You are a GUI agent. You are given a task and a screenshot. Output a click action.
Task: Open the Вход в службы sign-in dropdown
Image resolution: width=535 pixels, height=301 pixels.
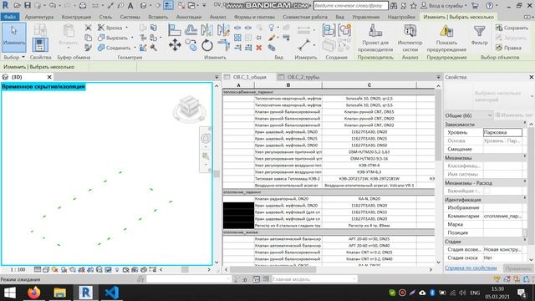coord(444,6)
